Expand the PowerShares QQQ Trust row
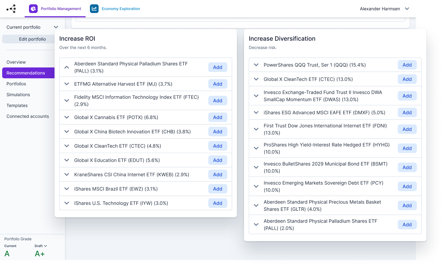Image resolution: width=445 pixels, height=269 pixels. click(x=256, y=65)
